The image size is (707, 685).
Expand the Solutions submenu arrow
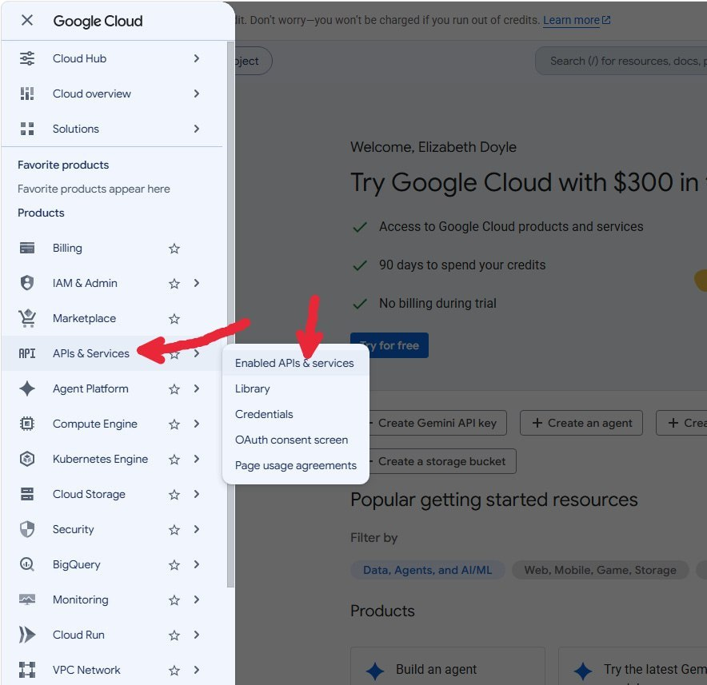pos(197,129)
